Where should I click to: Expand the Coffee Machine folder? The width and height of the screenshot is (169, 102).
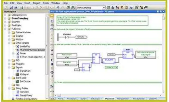coord(9,32)
